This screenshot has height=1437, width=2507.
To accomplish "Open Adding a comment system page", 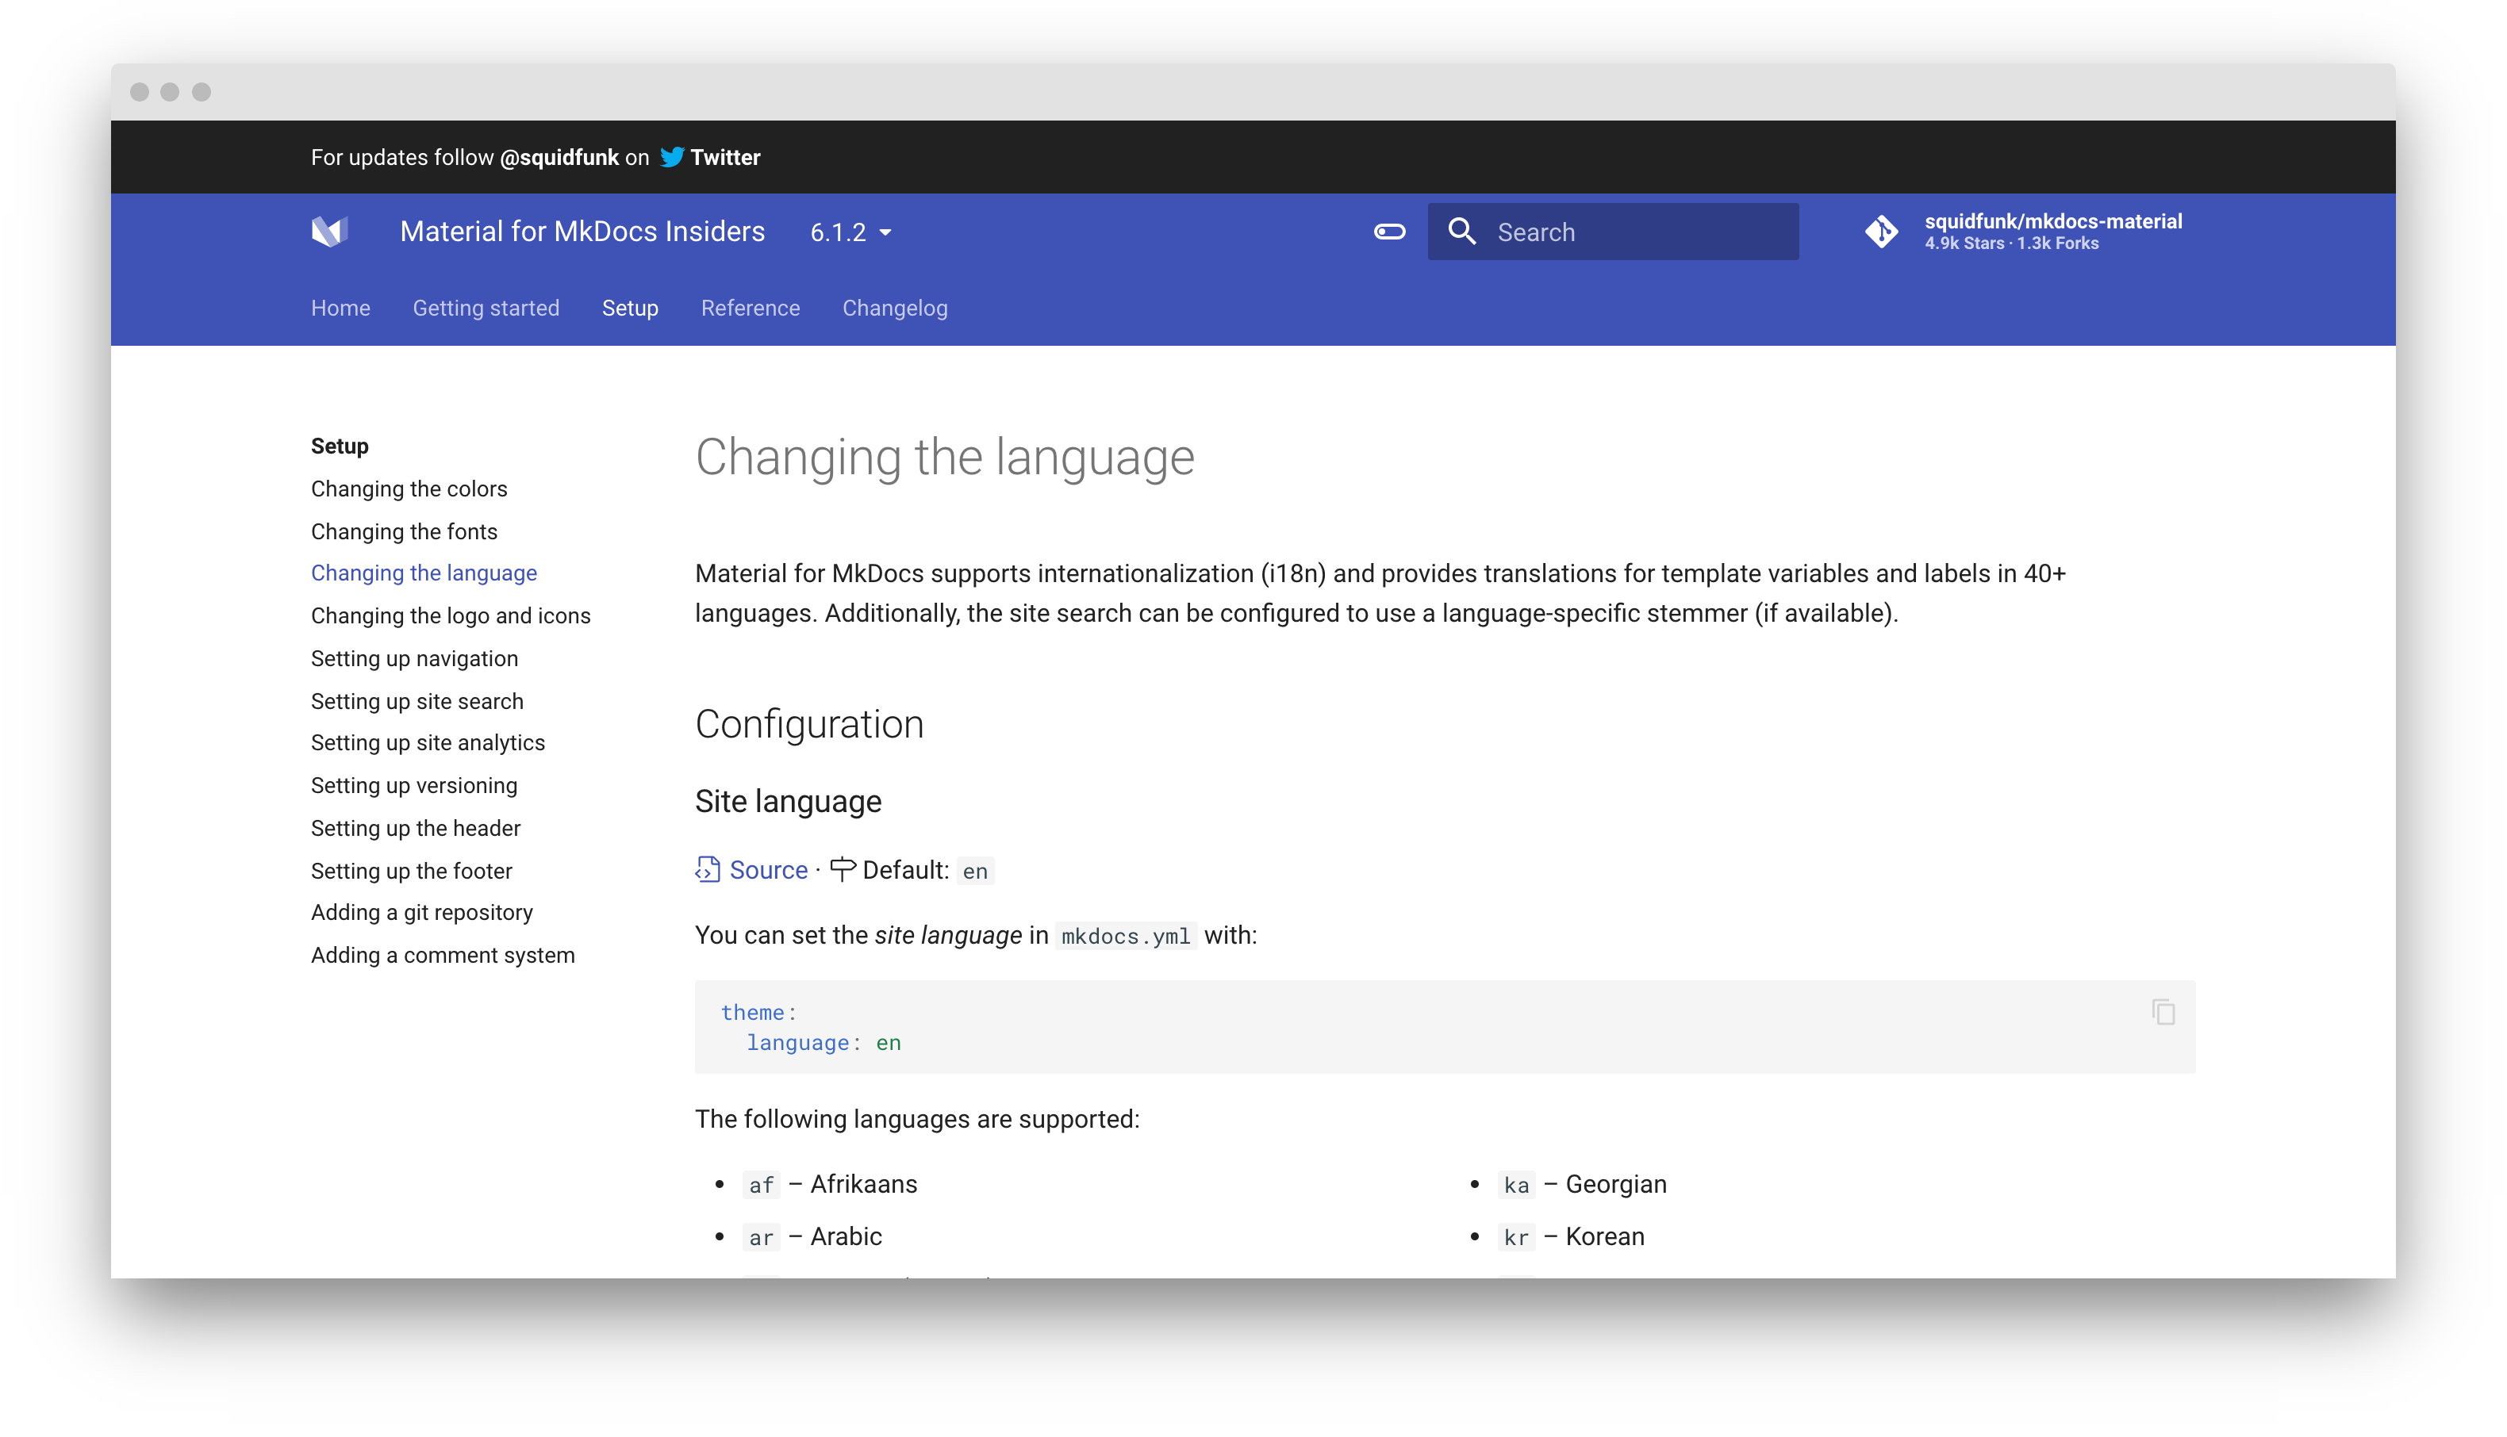I will coord(442,956).
